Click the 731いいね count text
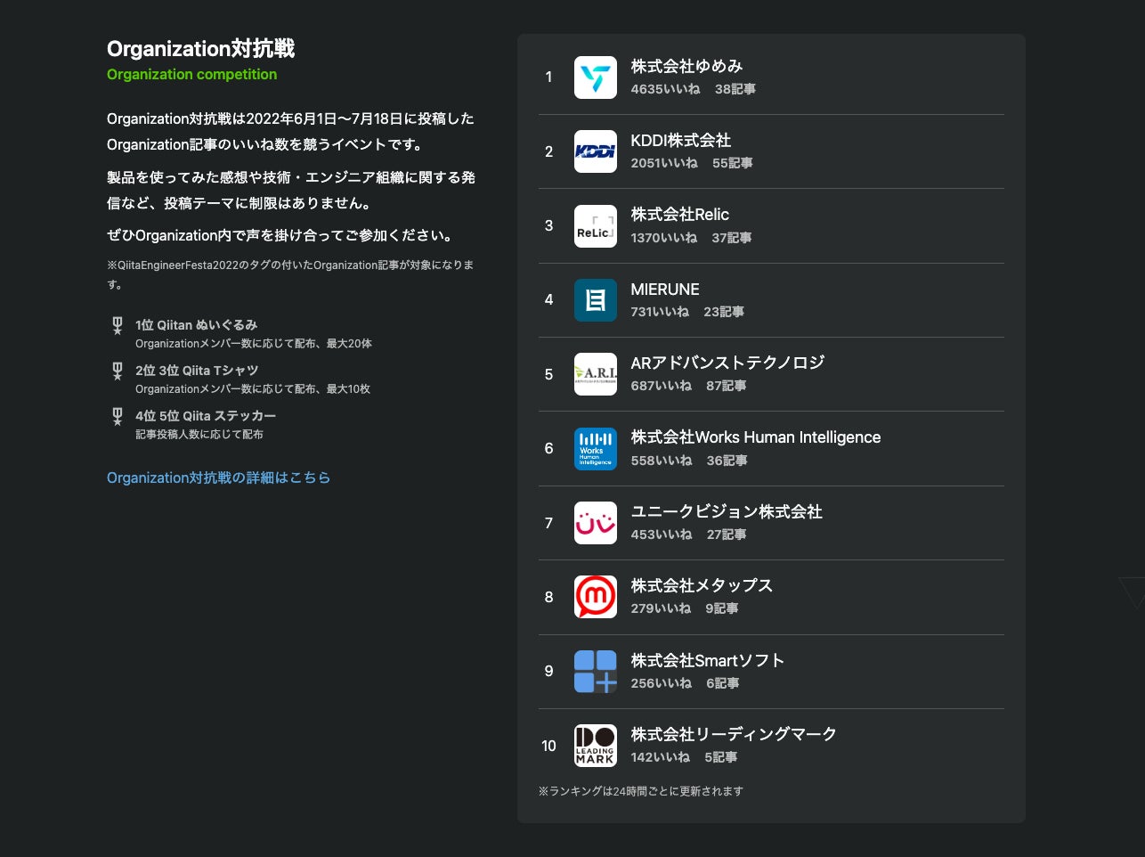Viewport: 1145px width, 857px height. pos(660,312)
